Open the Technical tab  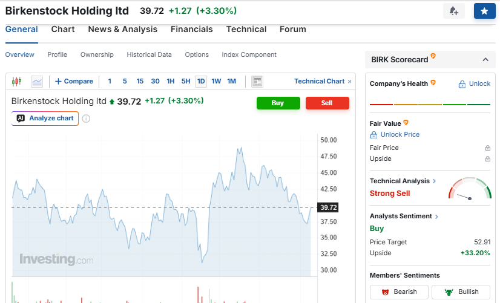click(246, 29)
